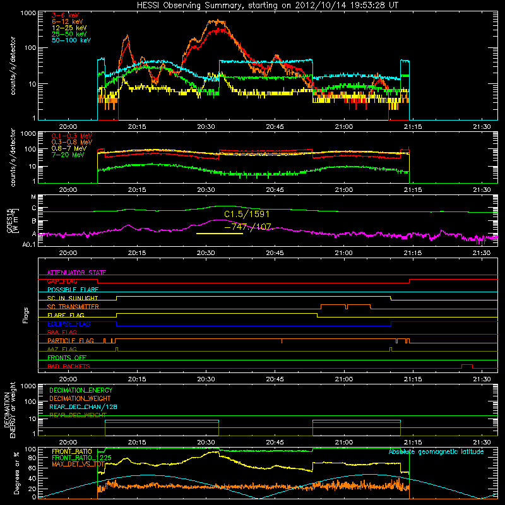The width and height of the screenshot is (505, 505).
Task: Click the yellow 12-25 keV legend label
Action: point(69,28)
